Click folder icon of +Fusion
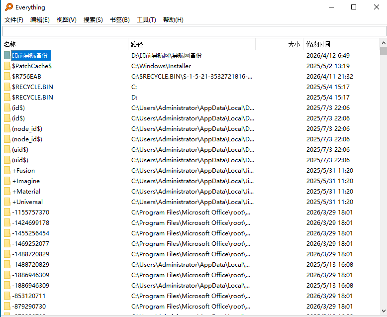 (x=7, y=171)
